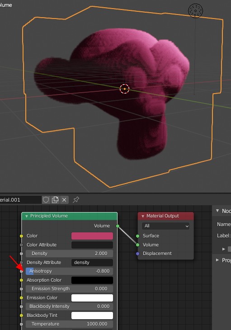Click the Anisotropy slider

coord(69,271)
